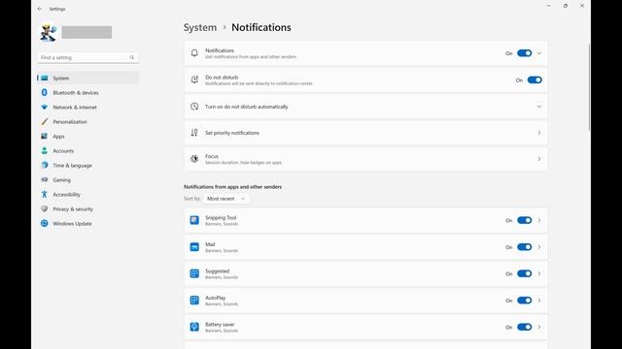Open AutoPlay notification details chevron
Viewport: 622px width, 349px height.
pos(539,301)
